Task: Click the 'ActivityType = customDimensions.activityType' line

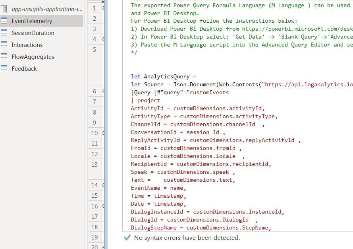Action: click(x=204, y=117)
